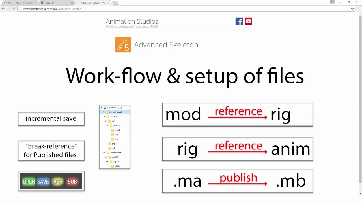Bookmark this page with the star
The image size is (362, 203).
tap(352, 9)
